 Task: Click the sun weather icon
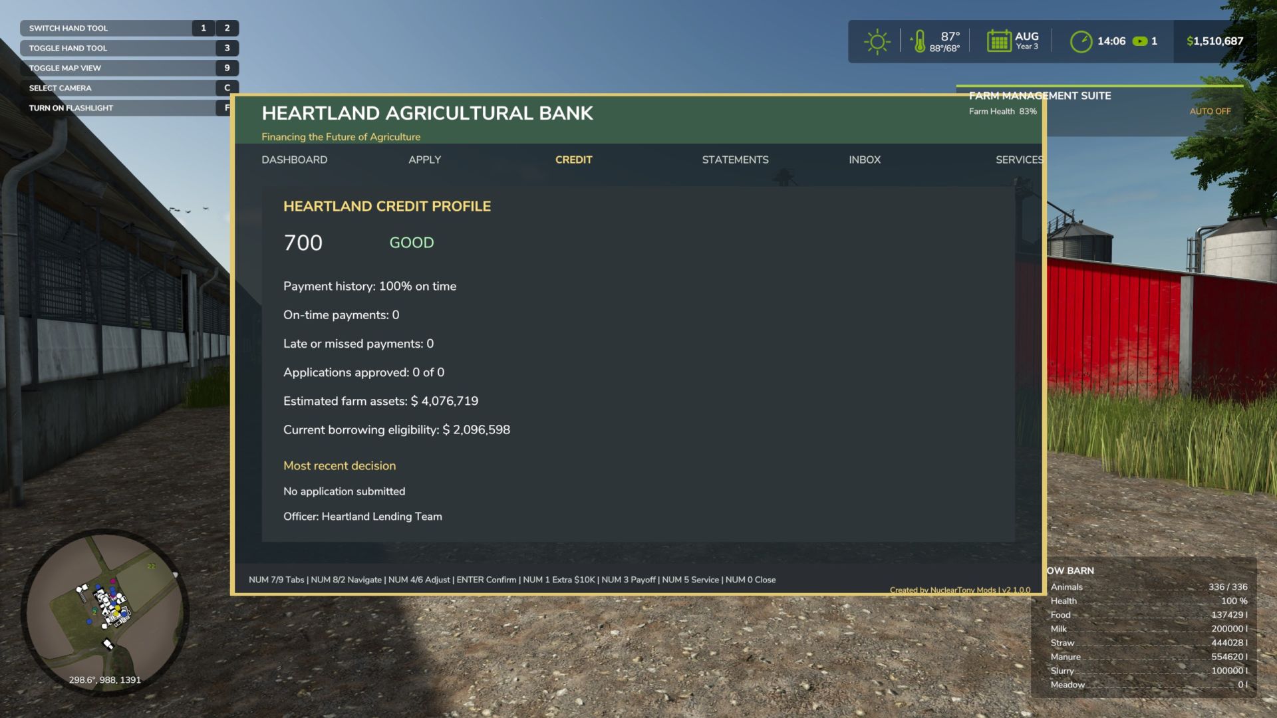pyautogui.click(x=877, y=41)
